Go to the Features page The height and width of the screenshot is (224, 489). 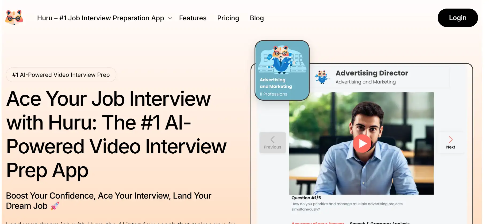point(192,18)
